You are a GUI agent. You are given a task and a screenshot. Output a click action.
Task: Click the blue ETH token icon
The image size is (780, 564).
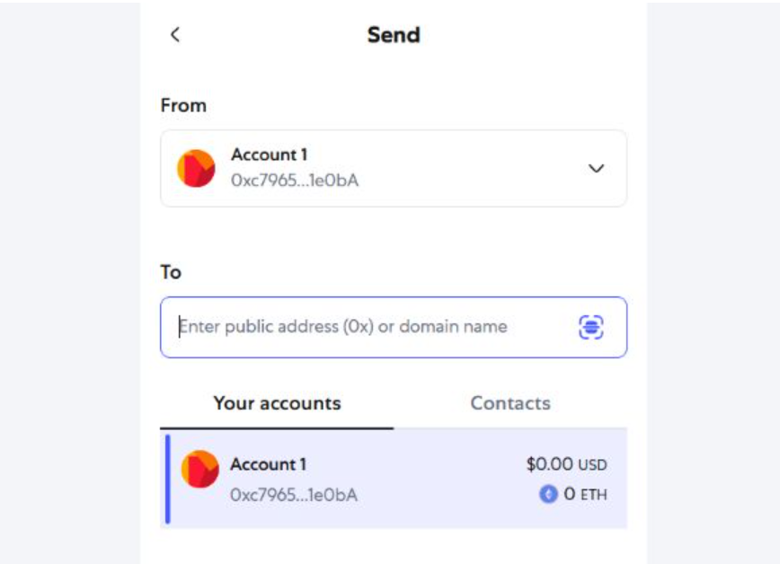548,494
